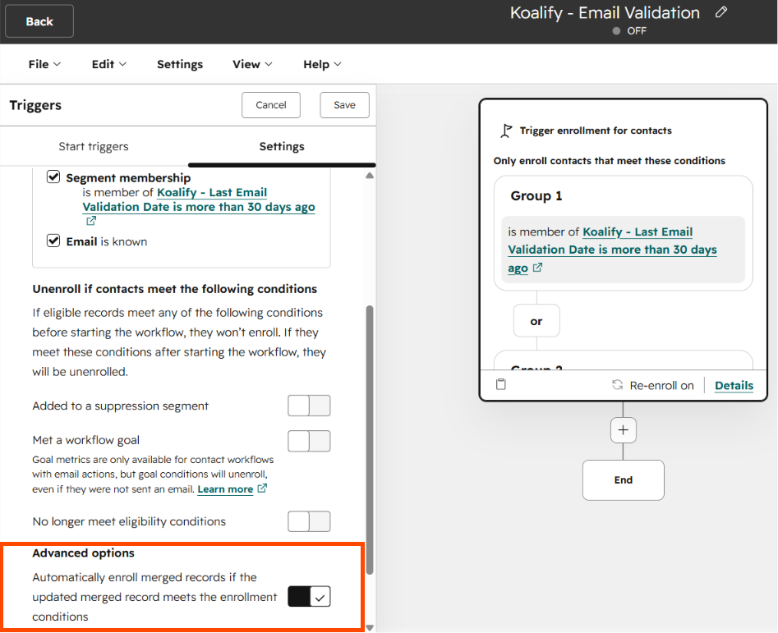Click Cancel in the Triggers panel
778x633 pixels.
271,105
